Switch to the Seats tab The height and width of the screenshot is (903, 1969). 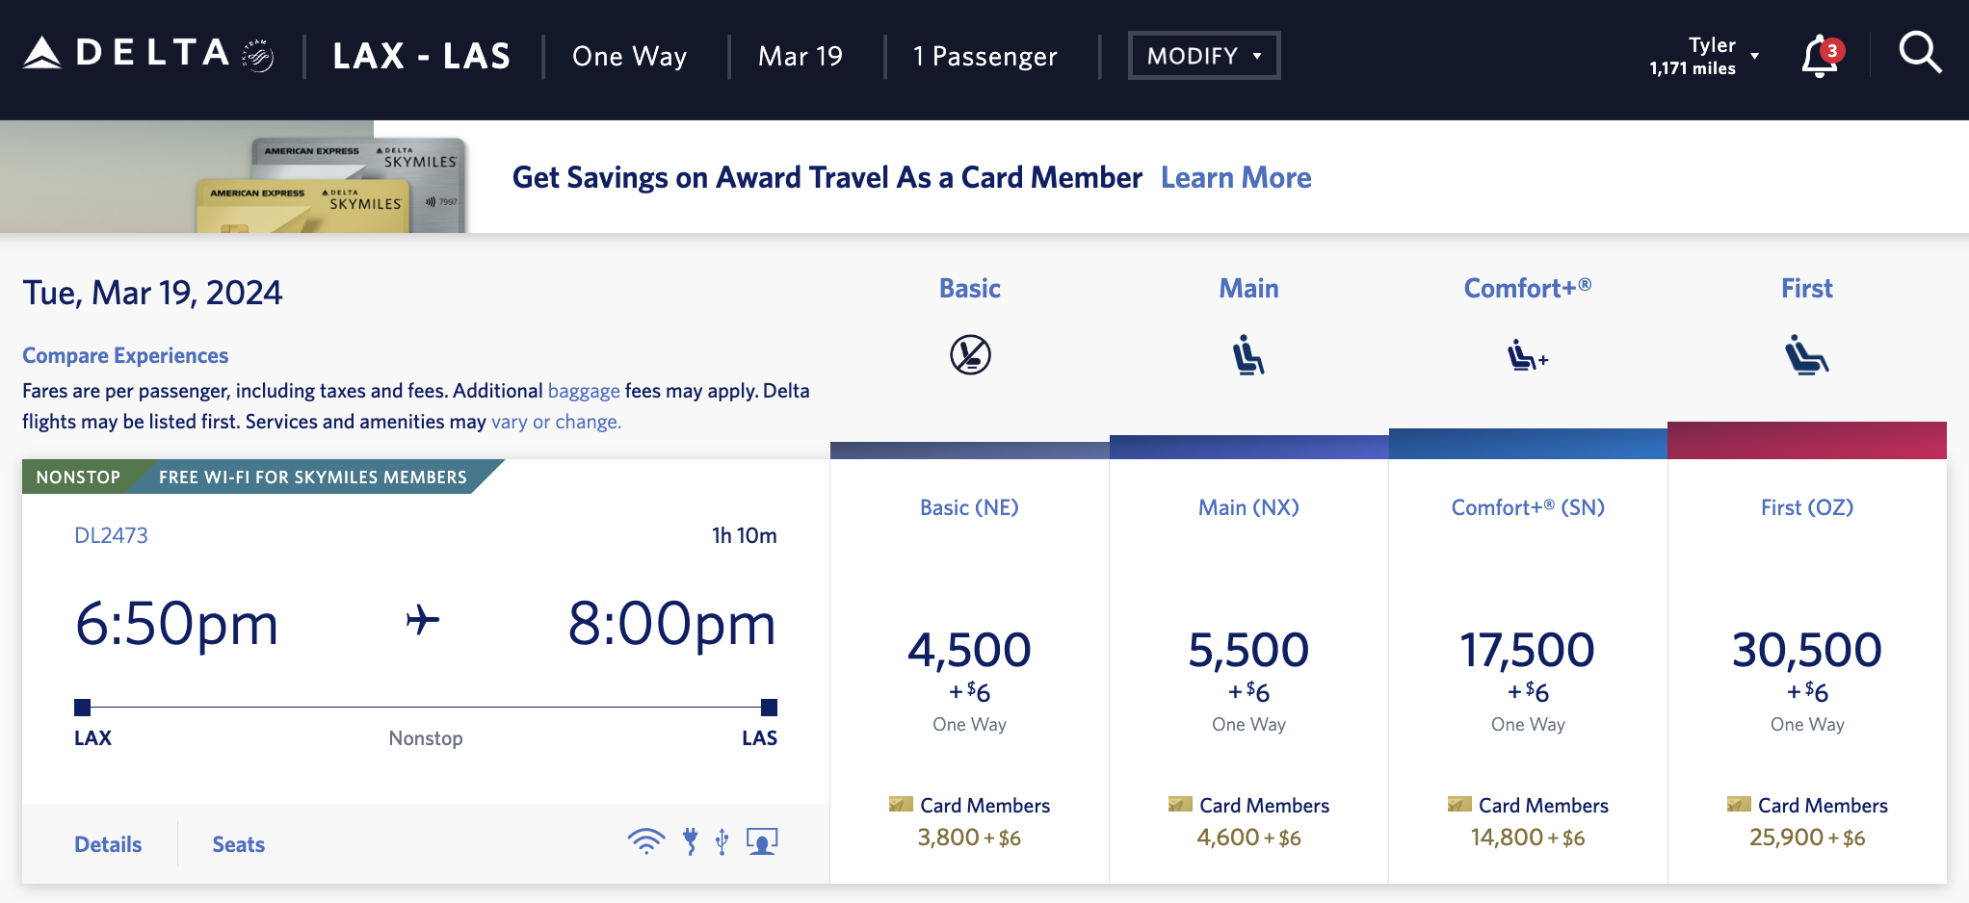237,843
